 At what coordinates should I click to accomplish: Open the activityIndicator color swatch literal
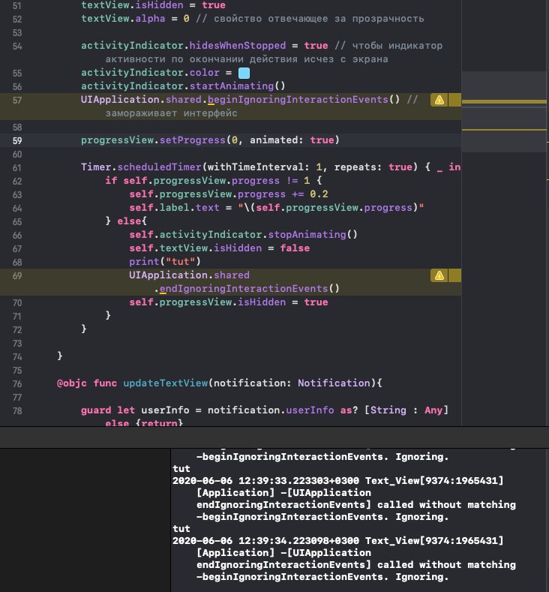point(244,73)
